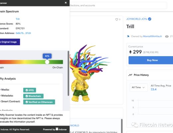Screen dimensions: 173x133
Task: Click the Indorse logo in footer
Action: pyautogui.click(x=57, y=129)
